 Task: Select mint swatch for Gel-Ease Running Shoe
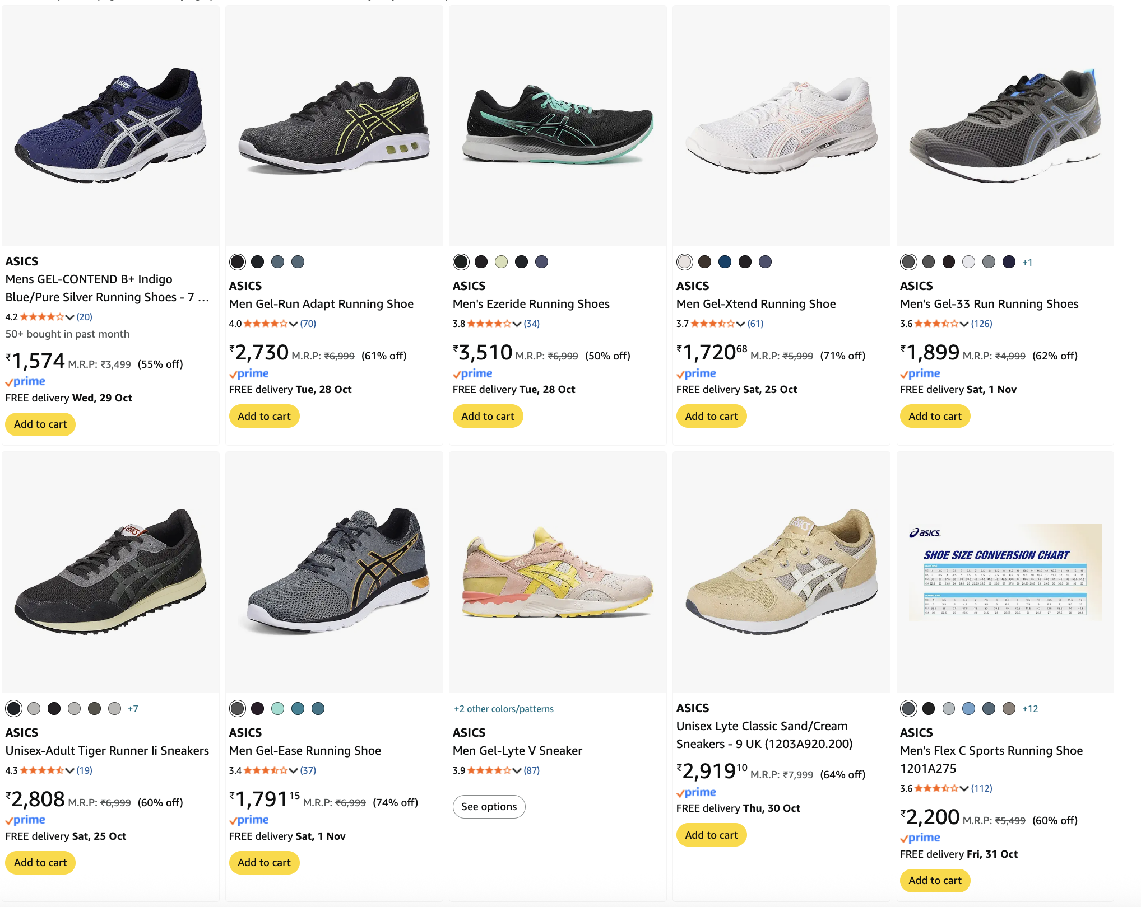pos(277,708)
